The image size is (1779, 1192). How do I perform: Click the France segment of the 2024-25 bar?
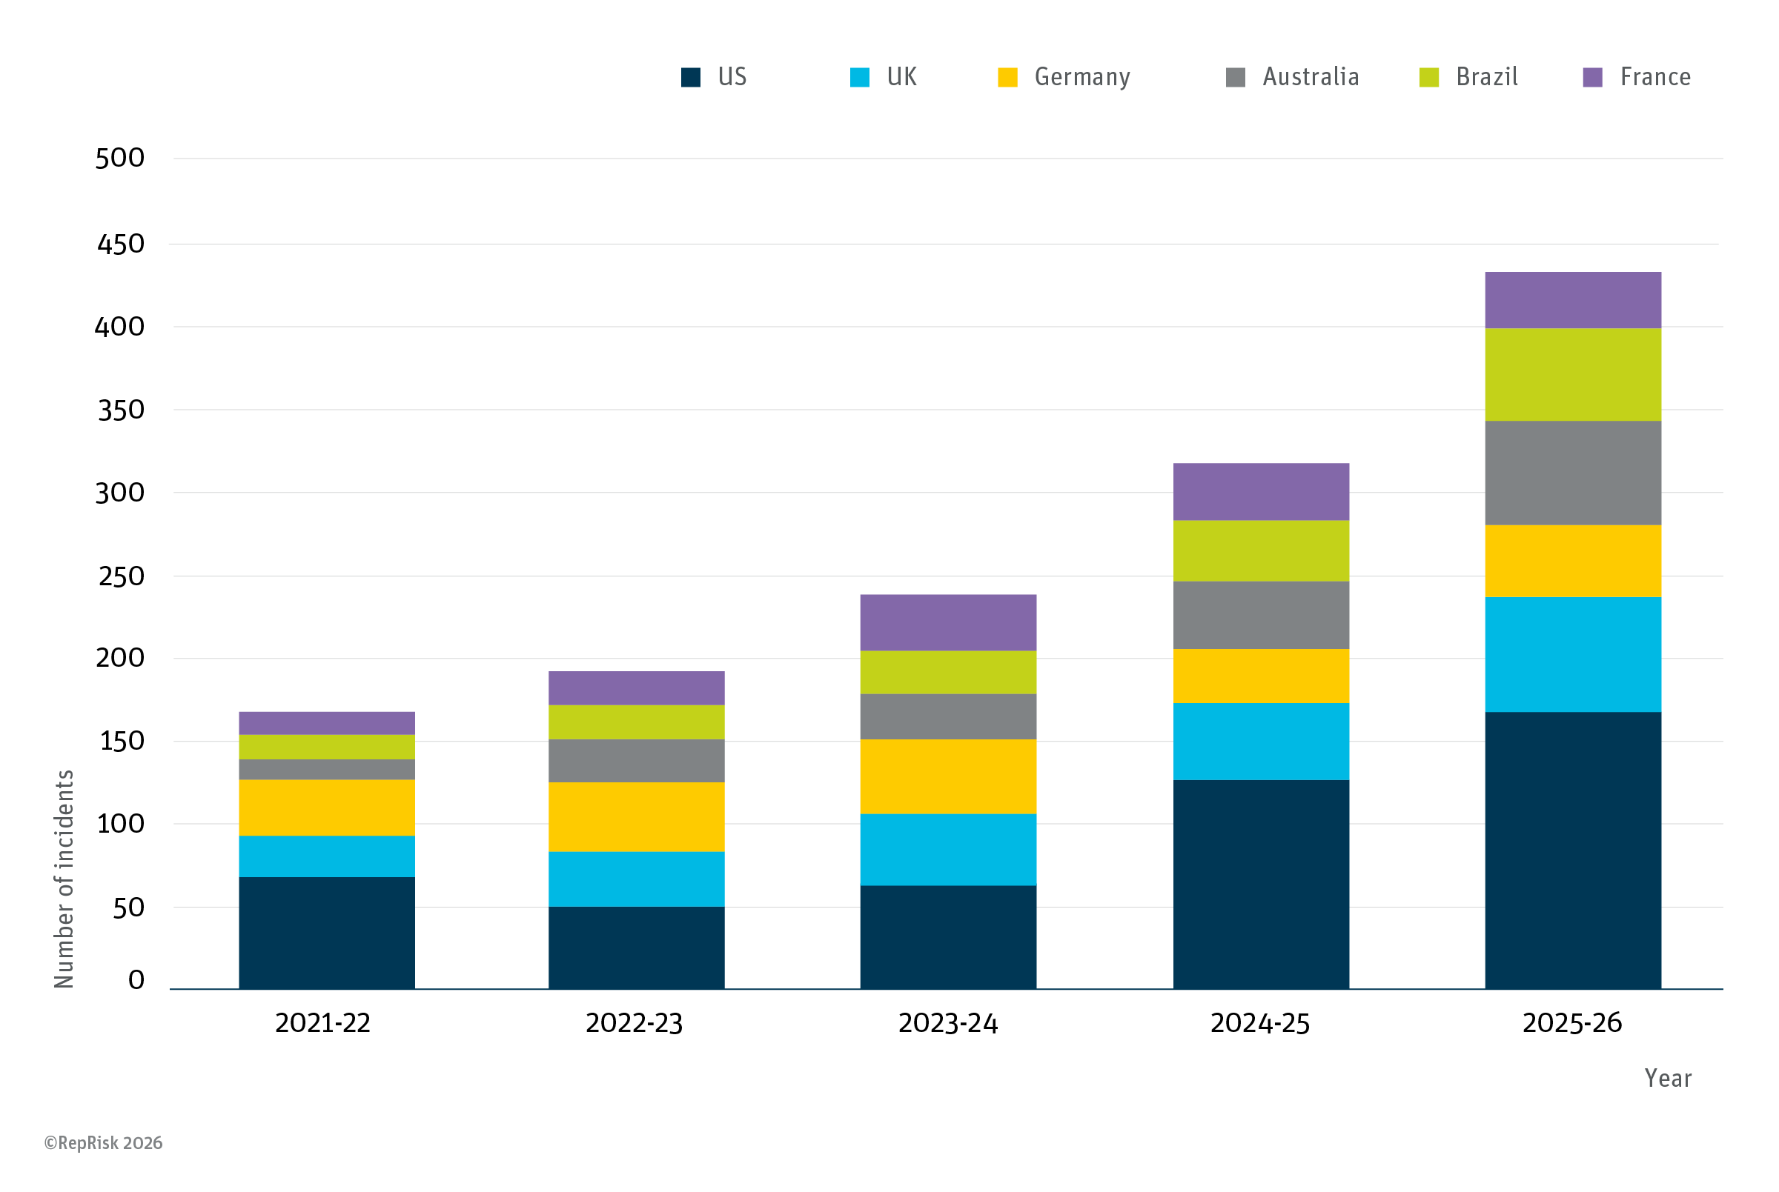(1262, 492)
